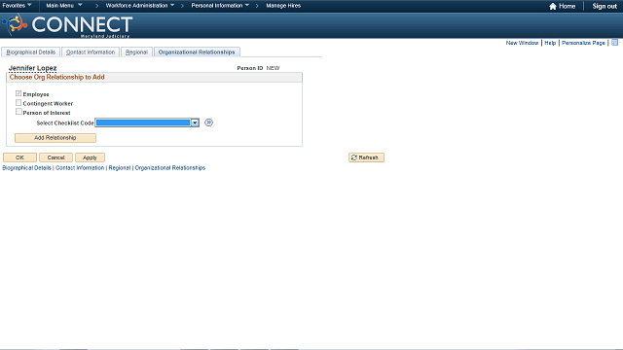The image size is (623, 350).
Task: Click the bottom Organizational Relationships link
Action: point(170,168)
